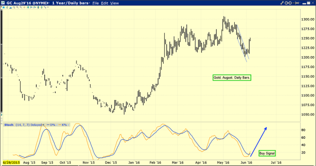Click the chart icon left of GC title
The width and height of the screenshot is (316, 166).
[x=3, y=3]
